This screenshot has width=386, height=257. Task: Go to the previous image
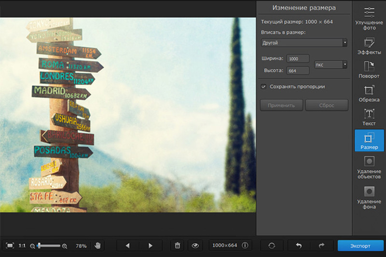click(127, 245)
